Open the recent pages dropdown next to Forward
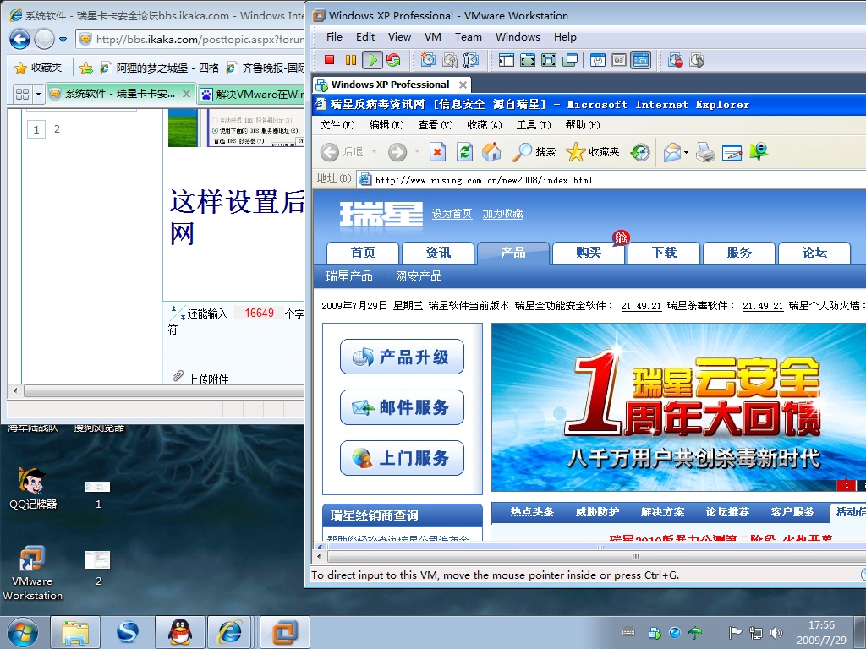The width and height of the screenshot is (866, 649). (x=63, y=40)
